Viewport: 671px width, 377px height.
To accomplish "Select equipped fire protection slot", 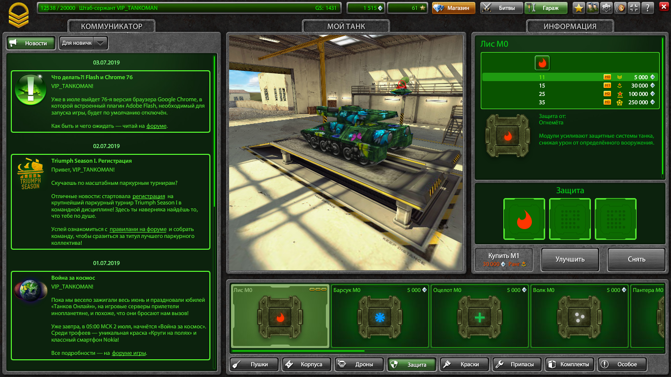I will point(524,219).
